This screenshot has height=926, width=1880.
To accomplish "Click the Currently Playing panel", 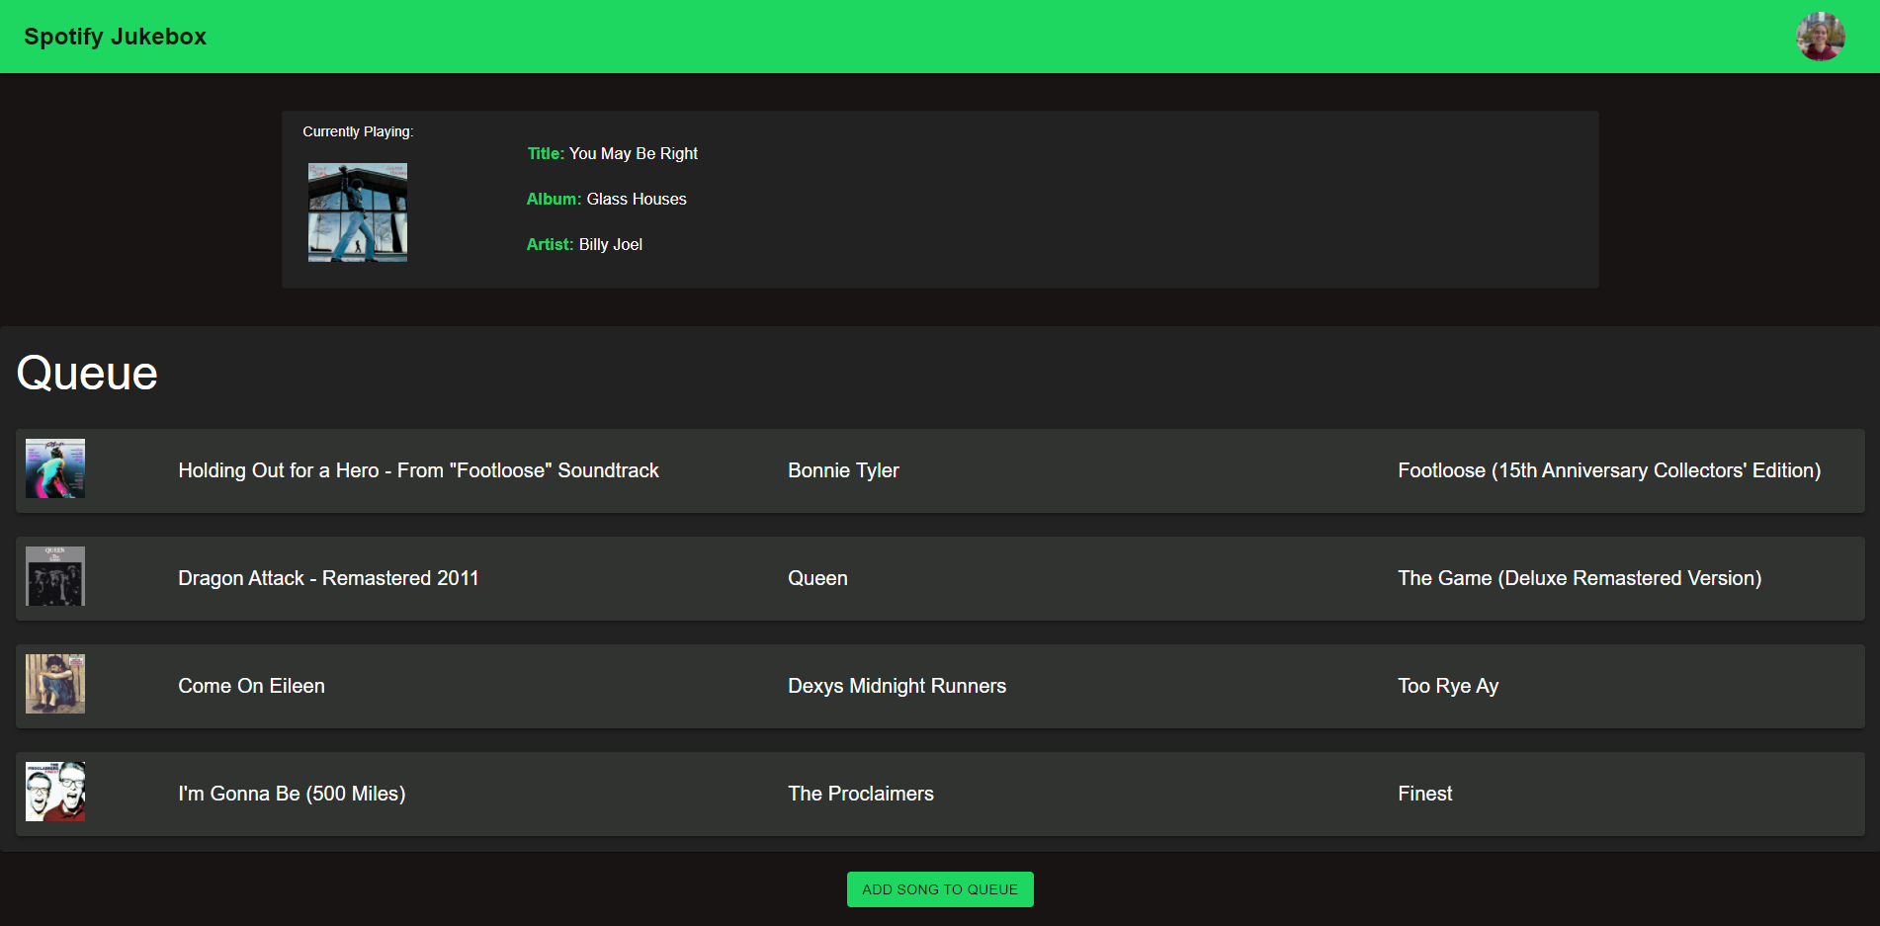I will pyautogui.click(x=939, y=199).
